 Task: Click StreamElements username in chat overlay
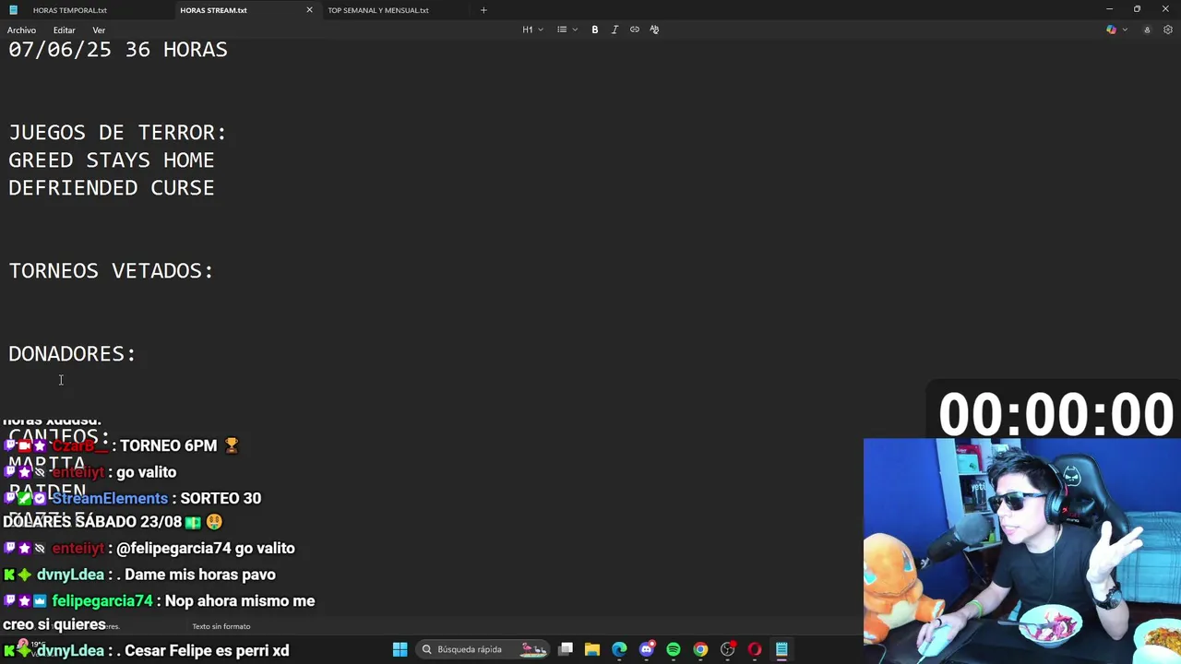click(x=110, y=498)
